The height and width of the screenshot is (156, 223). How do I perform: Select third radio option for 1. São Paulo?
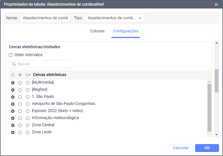pos(28,97)
